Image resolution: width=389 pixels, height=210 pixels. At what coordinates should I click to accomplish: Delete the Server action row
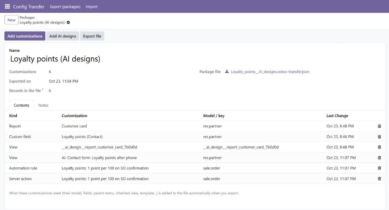coord(379,179)
